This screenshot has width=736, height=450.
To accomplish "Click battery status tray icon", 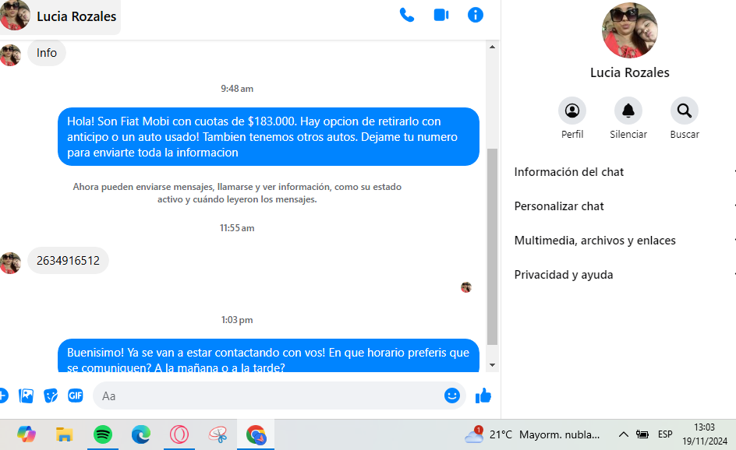I will pos(642,434).
